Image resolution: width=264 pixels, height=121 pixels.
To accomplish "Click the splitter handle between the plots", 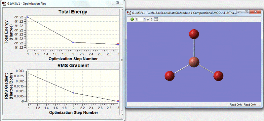I will click(122, 60).
